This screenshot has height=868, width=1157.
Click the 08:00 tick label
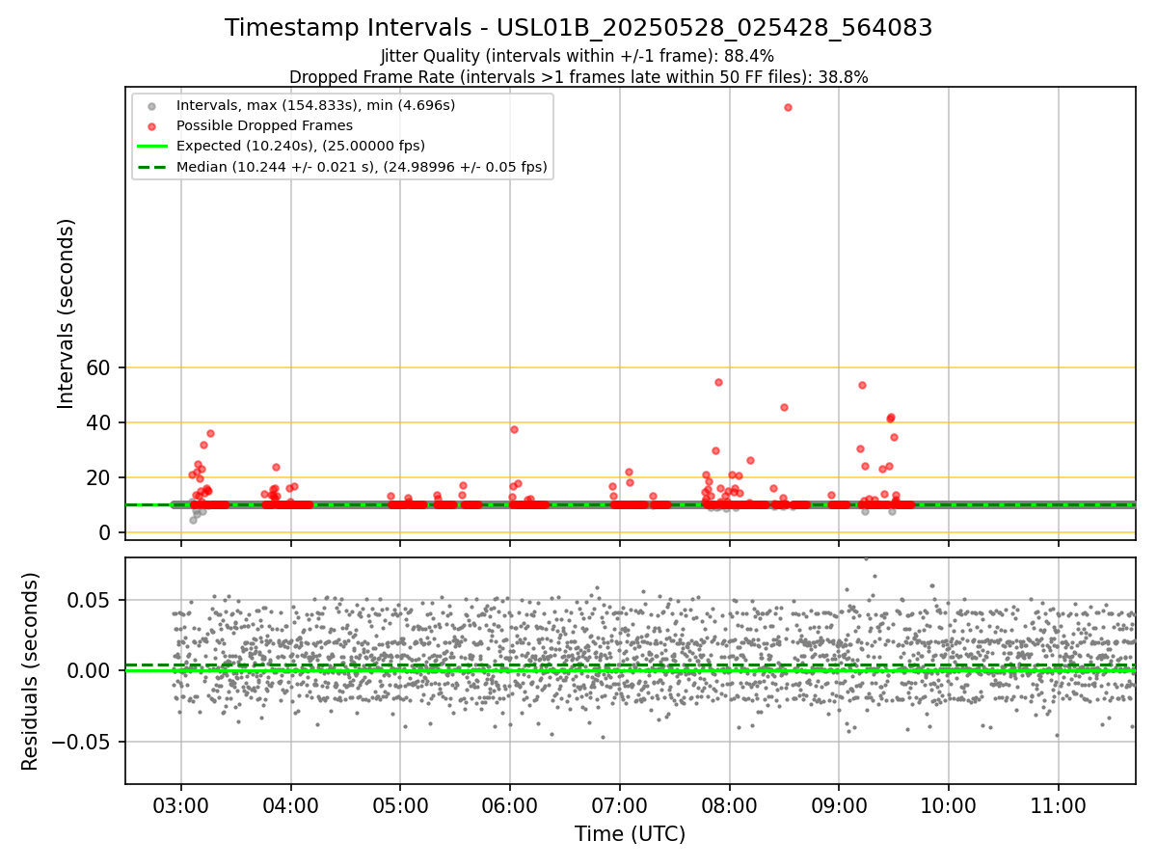coord(729,804)
